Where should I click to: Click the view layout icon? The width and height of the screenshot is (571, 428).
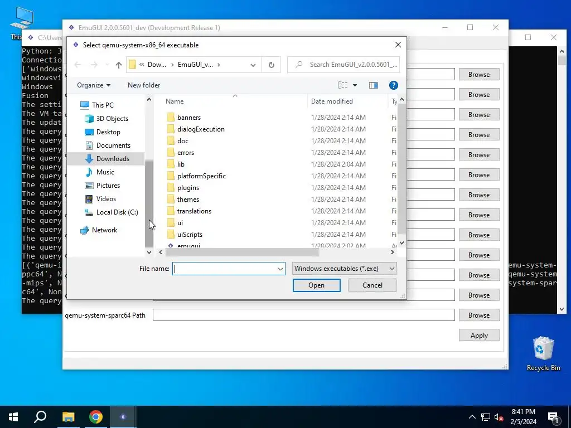pos(343,85)
